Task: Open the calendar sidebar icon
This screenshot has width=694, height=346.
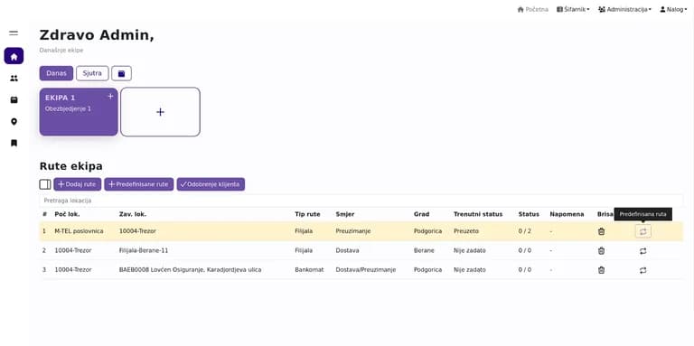Action: 14,100
